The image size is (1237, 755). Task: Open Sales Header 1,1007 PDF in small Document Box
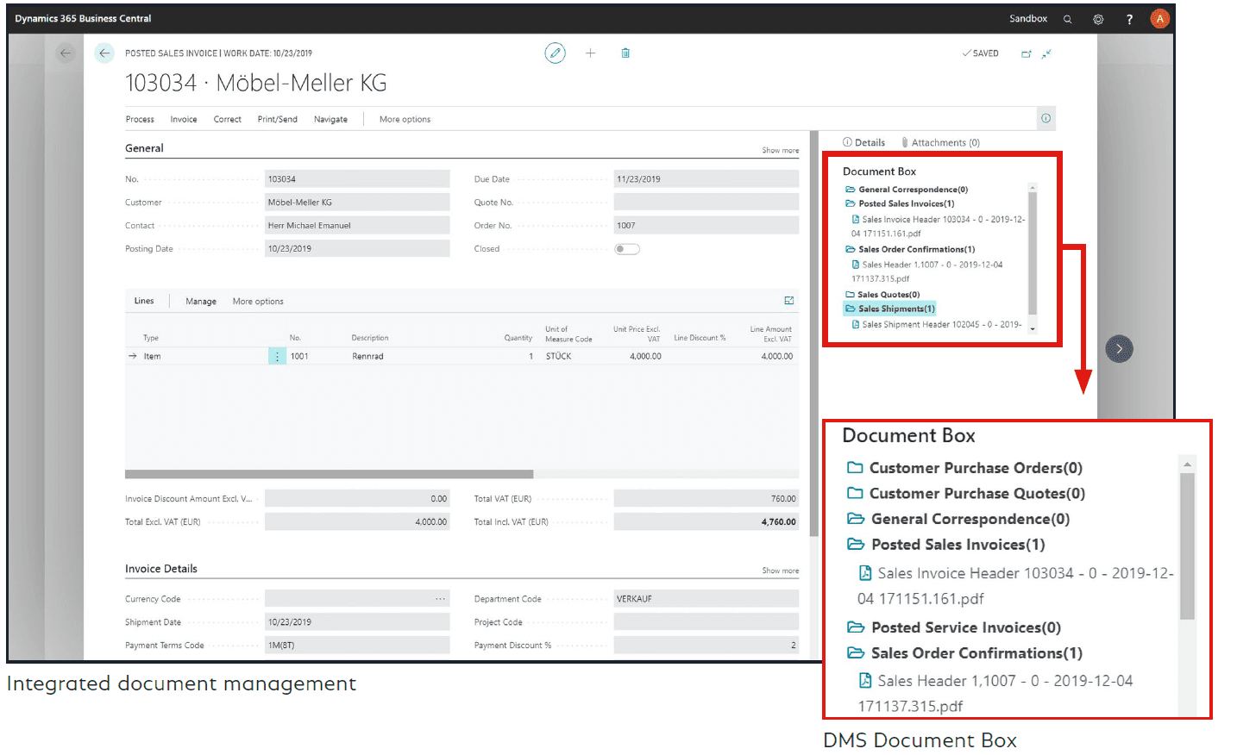coord(927,272)
